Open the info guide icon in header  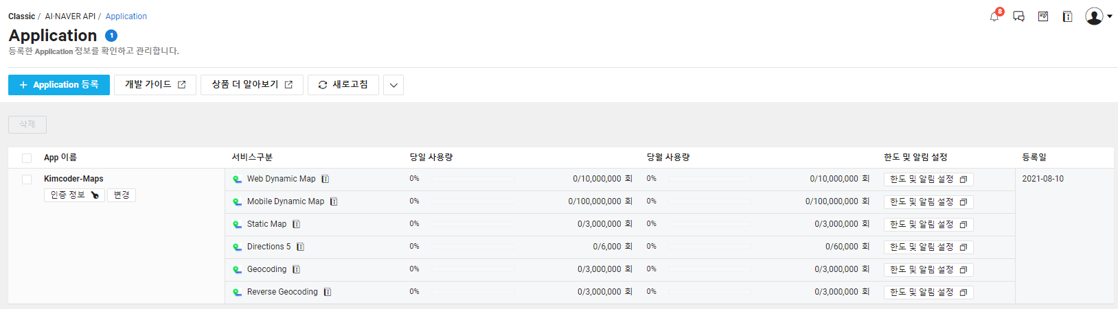(1067, 16)
